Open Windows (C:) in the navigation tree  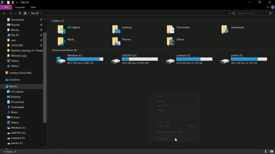(x=16, y=127)
